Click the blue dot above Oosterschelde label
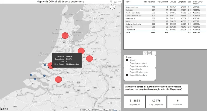 coord(31,75)
